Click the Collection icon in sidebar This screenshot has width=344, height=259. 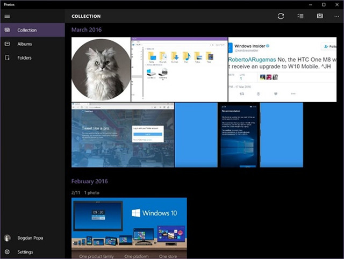[7, 30]
